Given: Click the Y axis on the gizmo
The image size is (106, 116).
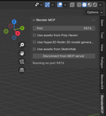Looking at the screenshot, I should [x=22, y=28].
